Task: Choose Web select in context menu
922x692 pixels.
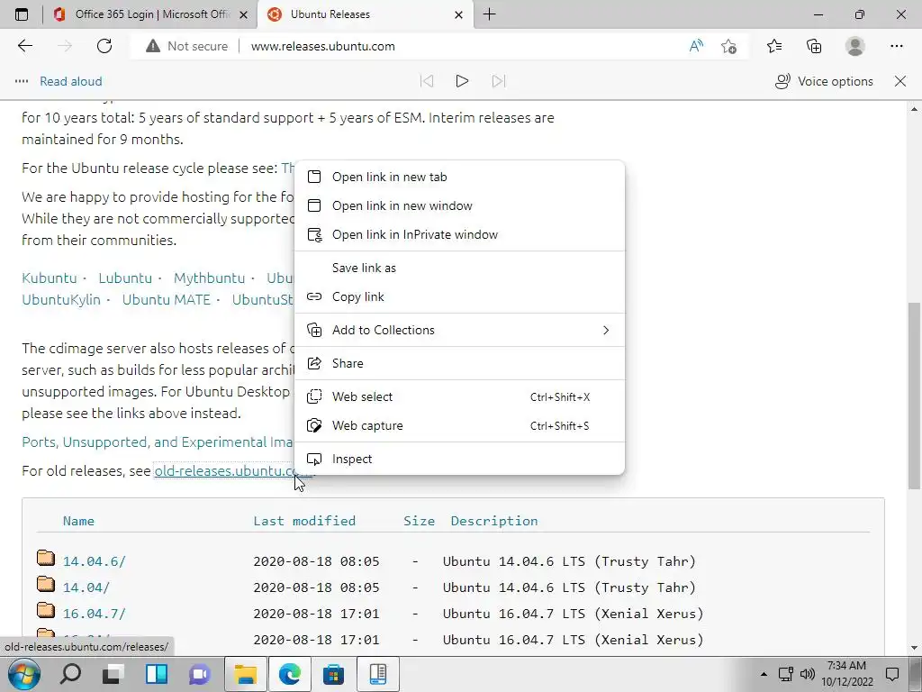Action: [x=459, y=397]
